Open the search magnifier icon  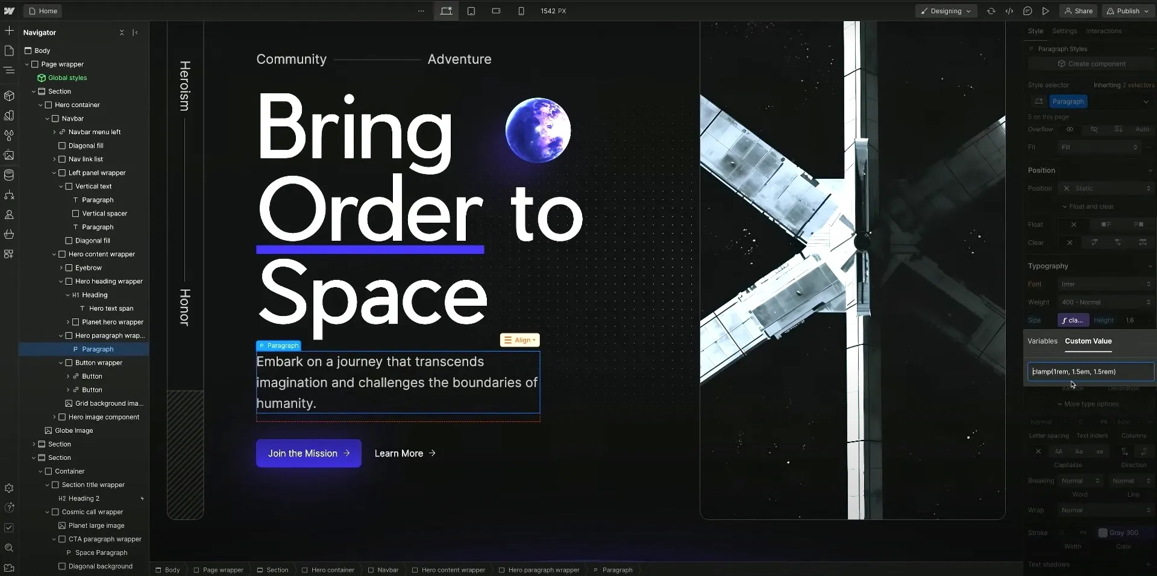click(9, 548)
